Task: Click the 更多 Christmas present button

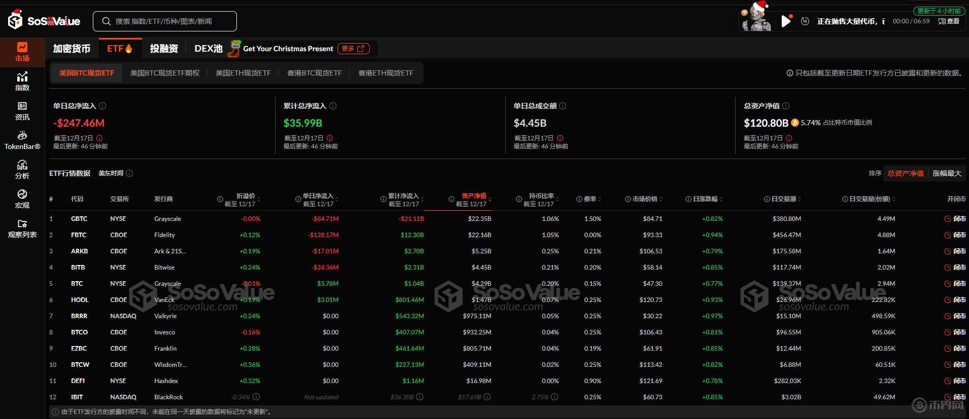Action: tap(353, 49)
